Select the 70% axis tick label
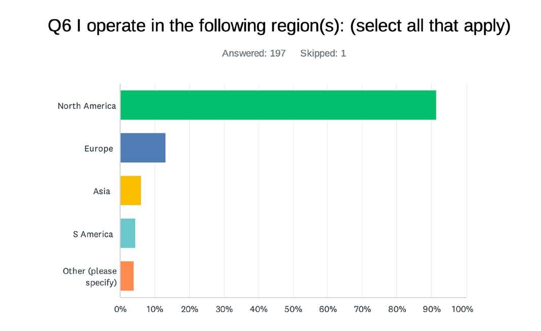 pos(362,309)
